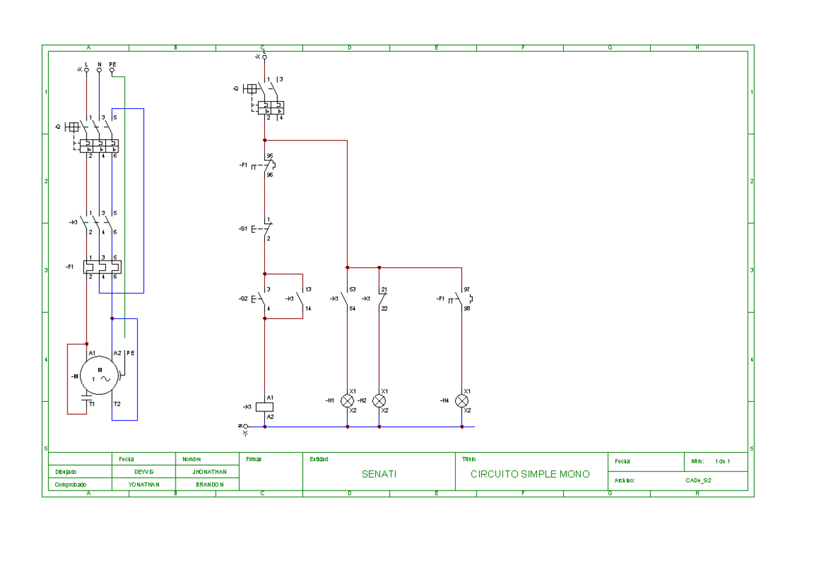Click the F1 thermal overload relay in power circuit
826x585 pixels.
point(101,265)
